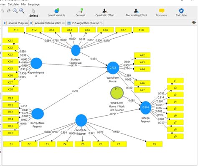
Task: Open PLS Algorithm (Run No. 1) tab
Action: [x=85, y=23]
